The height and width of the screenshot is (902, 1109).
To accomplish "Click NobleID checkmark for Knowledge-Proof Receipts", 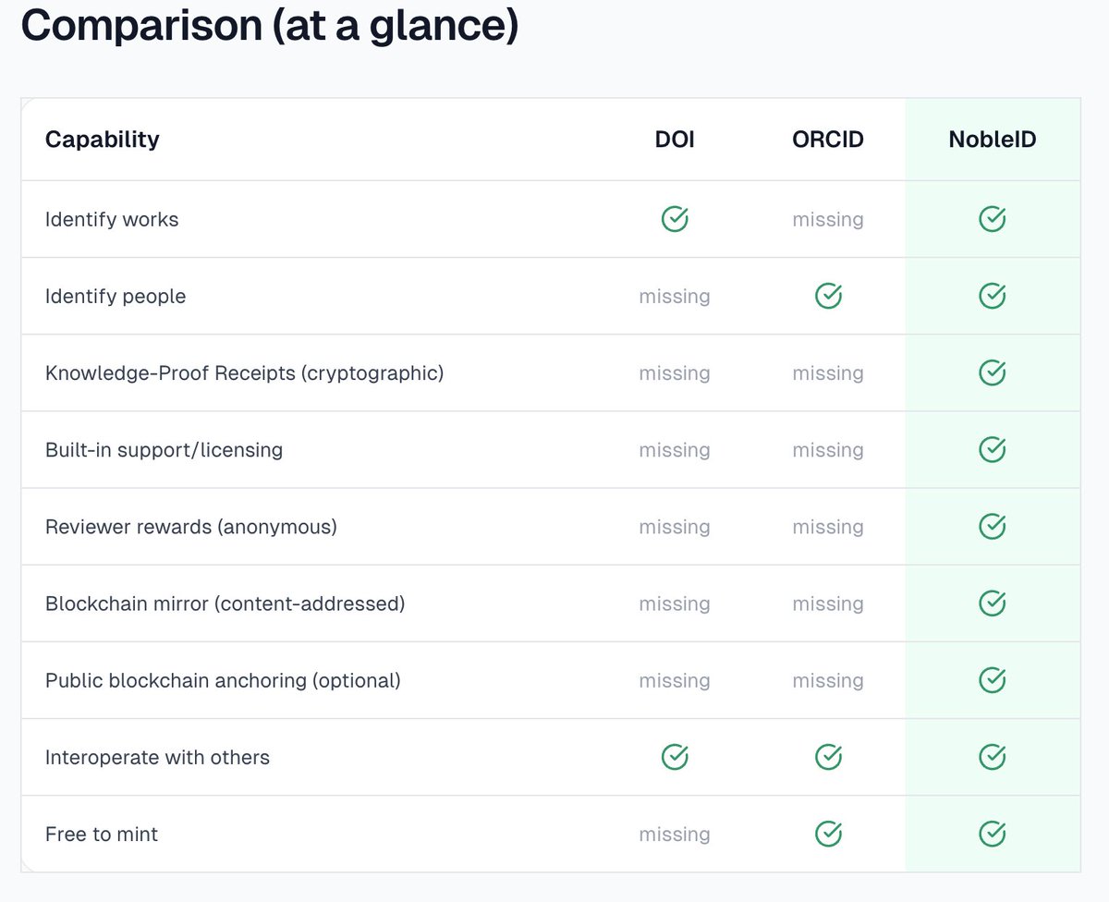I will 993,372.
